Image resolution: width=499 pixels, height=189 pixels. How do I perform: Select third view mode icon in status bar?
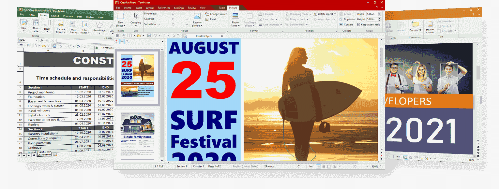click(x=329, y=167)
